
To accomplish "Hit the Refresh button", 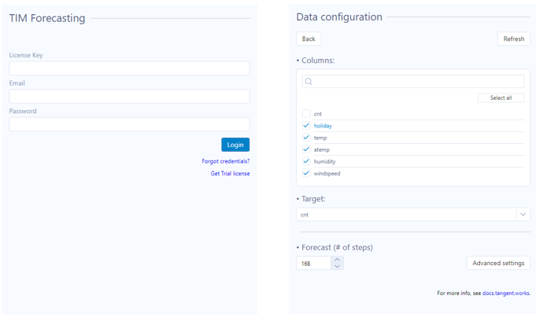I will click(513, 39).
